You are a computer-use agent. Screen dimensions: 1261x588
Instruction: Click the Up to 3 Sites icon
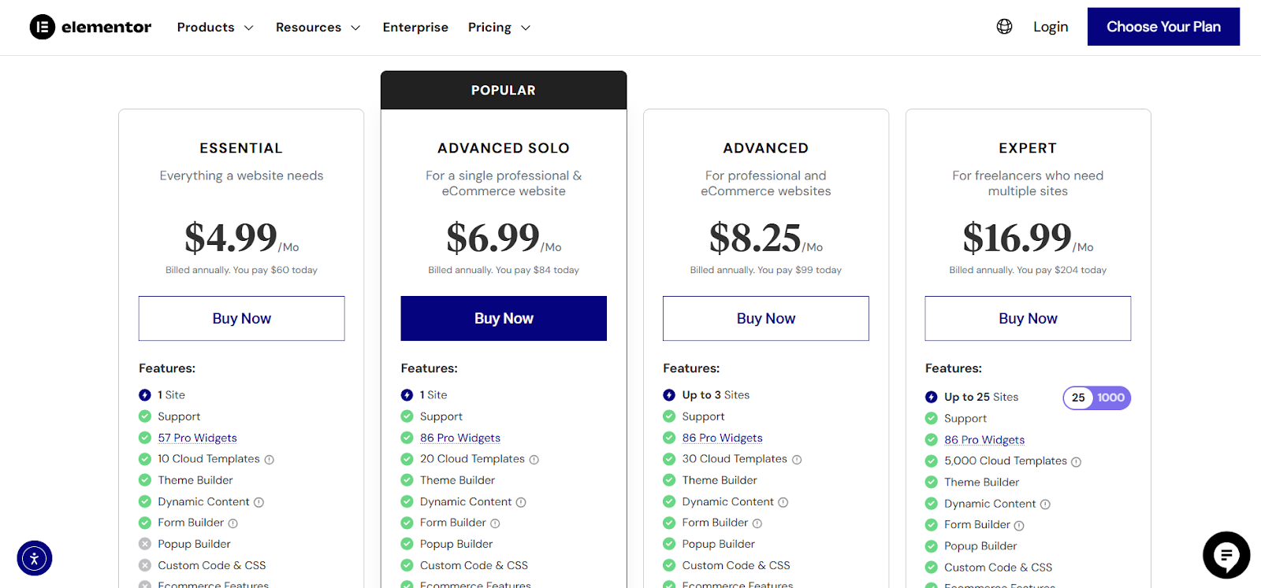669,395
